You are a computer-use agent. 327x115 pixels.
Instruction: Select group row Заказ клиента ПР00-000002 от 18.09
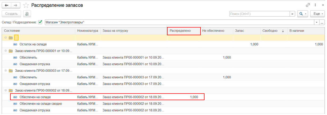163,91
